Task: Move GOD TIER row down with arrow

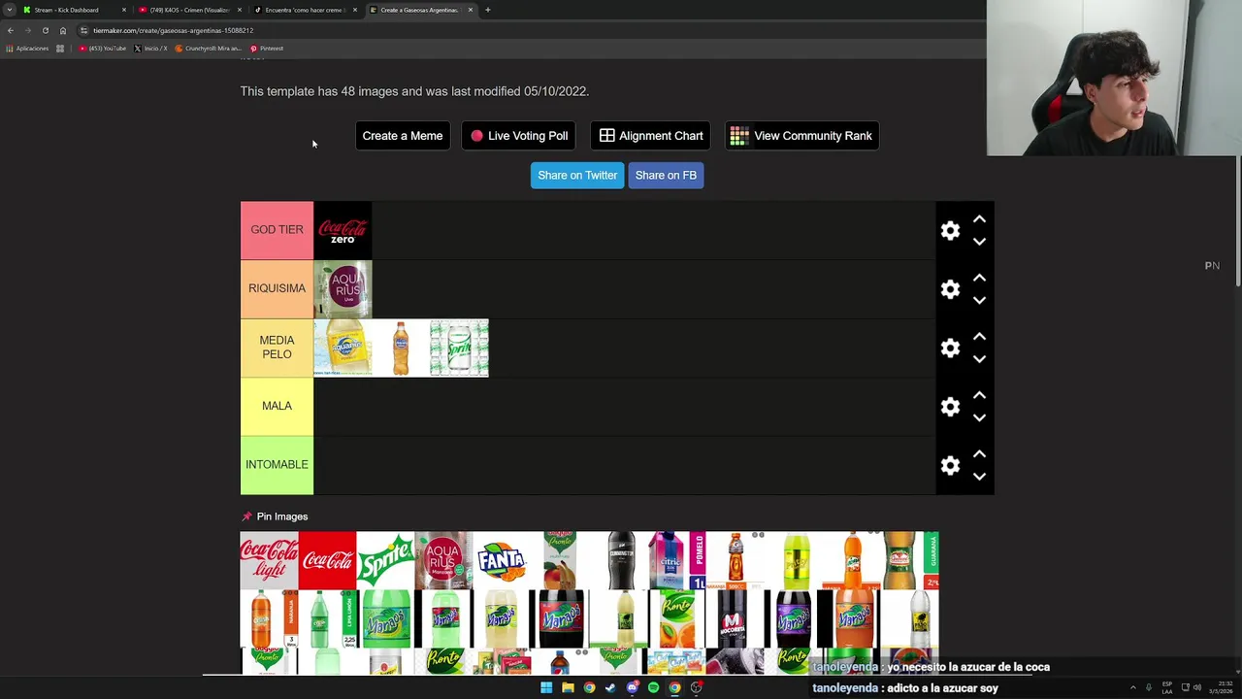Action: (979, 242)
